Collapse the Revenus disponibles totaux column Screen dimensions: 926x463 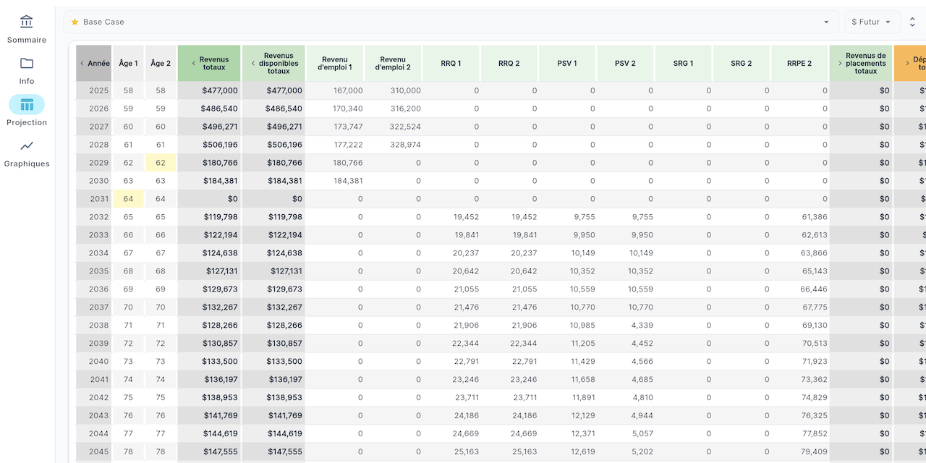coord(253,64)
